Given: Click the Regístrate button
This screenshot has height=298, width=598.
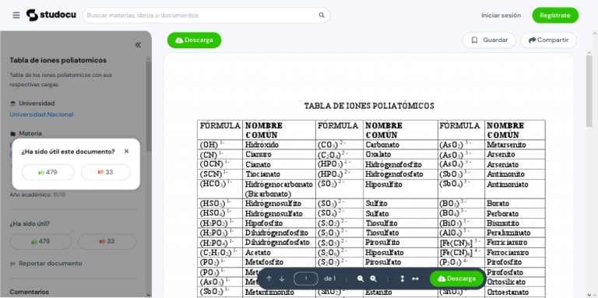Looking at the screenshot, I should tap(555, 16).
